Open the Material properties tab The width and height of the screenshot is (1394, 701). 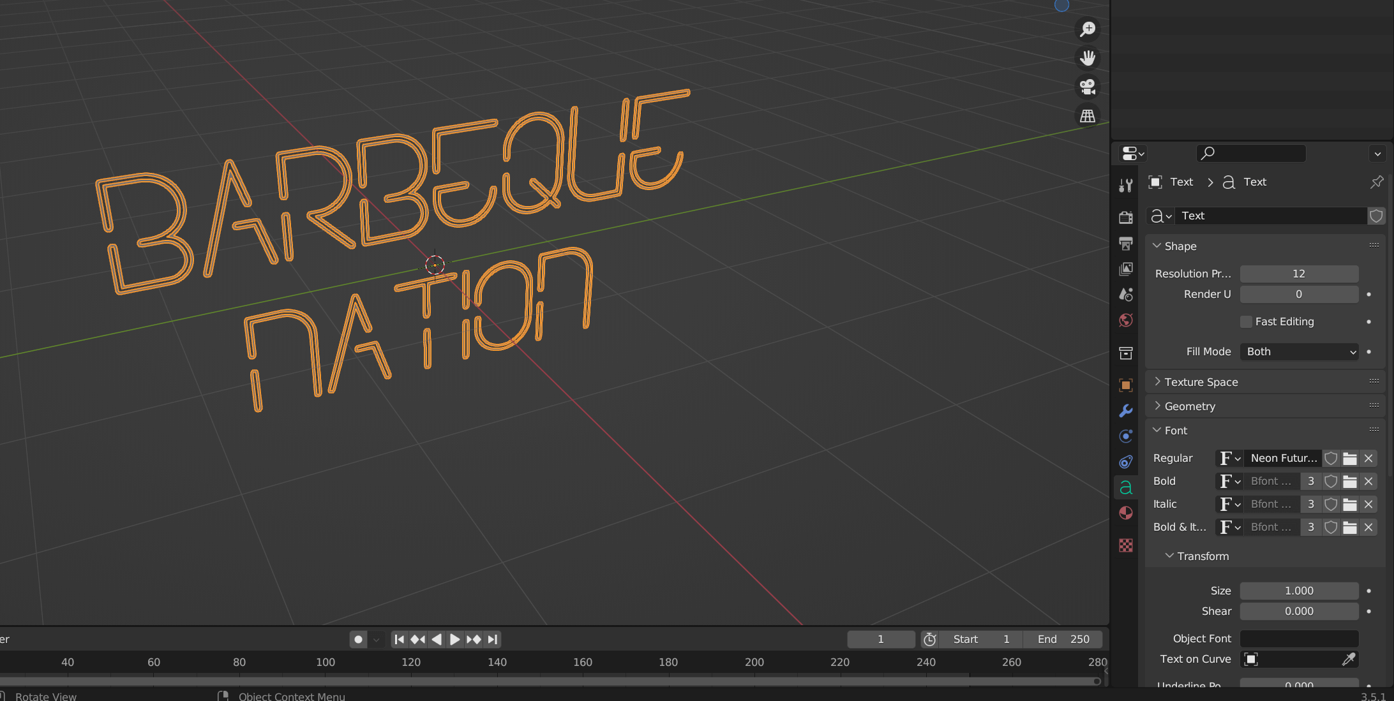tap(1126, 513)
